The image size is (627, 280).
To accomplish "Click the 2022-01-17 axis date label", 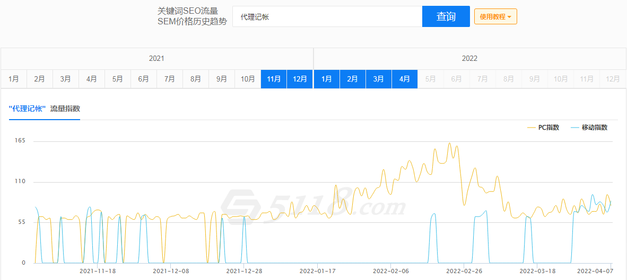I will (x=318, y=271).
